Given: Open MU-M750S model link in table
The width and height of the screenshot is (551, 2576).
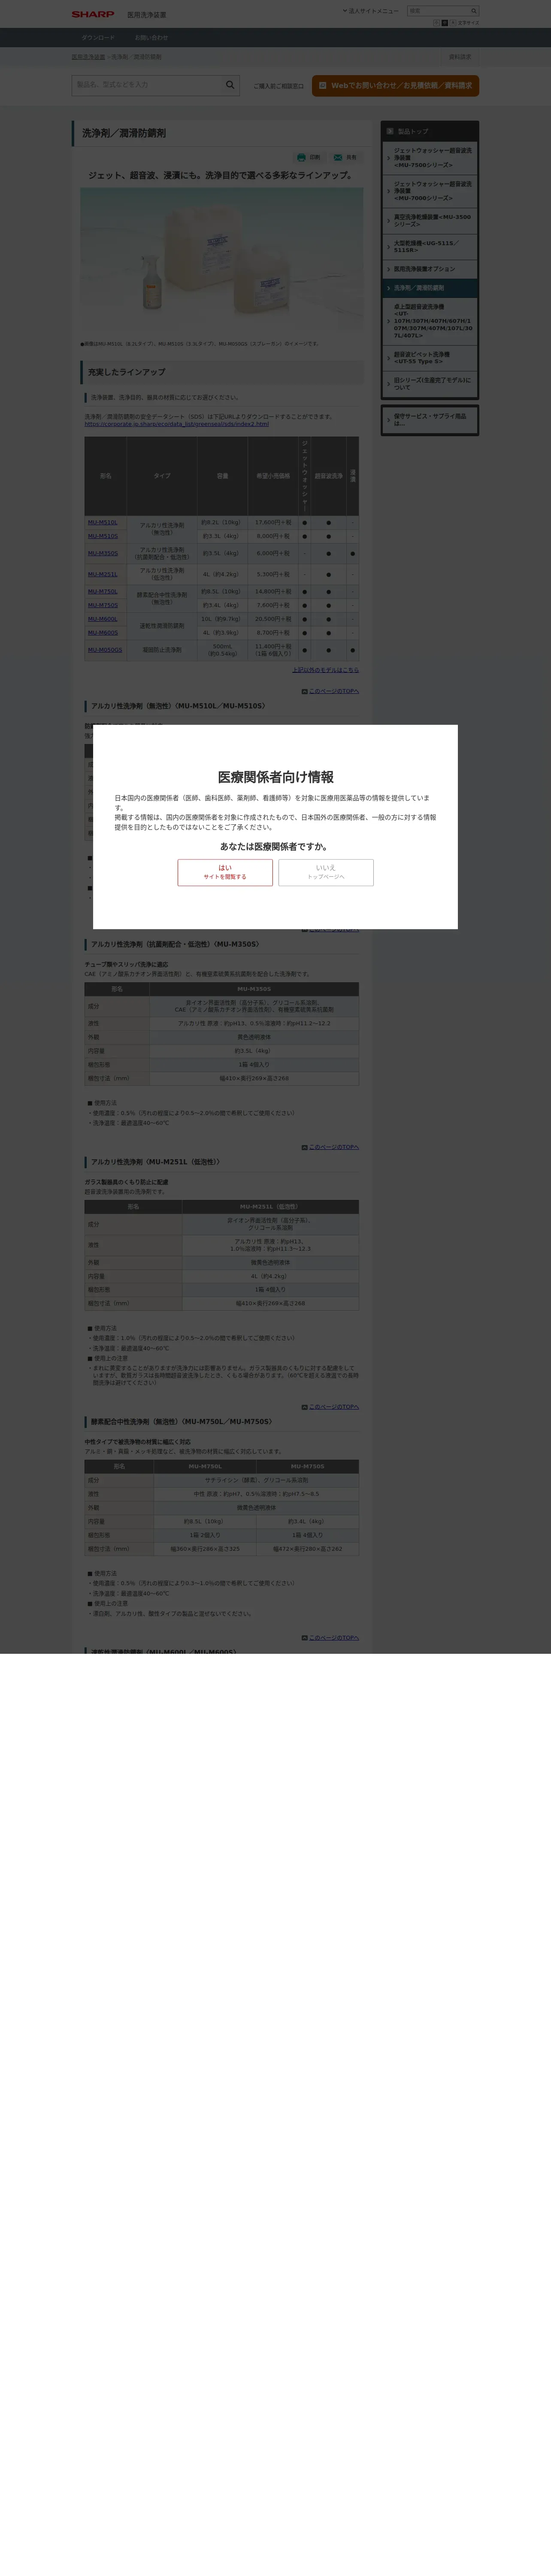Looking at the screenshot, I should [102, 605].
